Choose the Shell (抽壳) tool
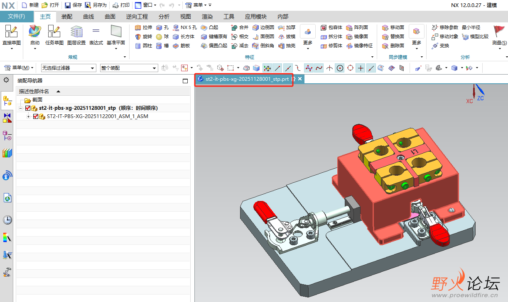The width and height of the screenshot is (508, 302). click(x=281, y=46)
